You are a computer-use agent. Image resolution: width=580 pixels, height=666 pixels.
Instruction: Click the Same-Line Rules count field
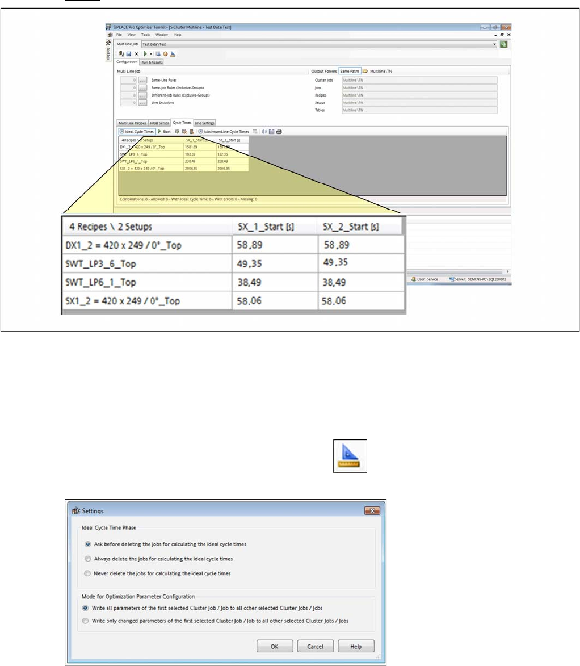(x=128, y=80)
